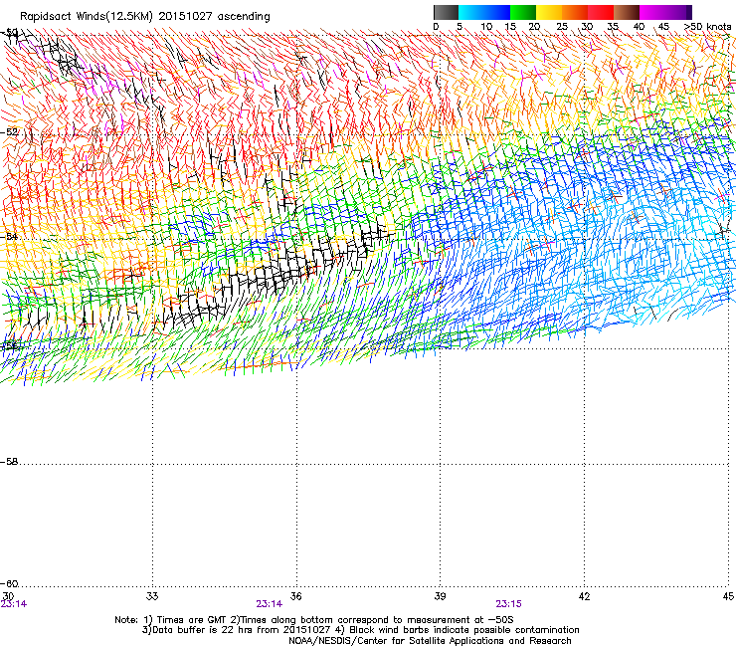Select the cyan 5-10 knots legend color
This screenshot has height=647, width=736.
coord(471,12)
